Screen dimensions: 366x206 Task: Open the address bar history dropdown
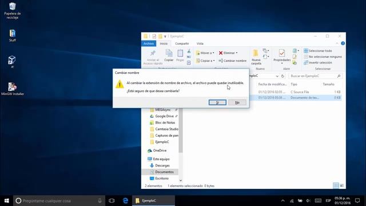(277, 76)
